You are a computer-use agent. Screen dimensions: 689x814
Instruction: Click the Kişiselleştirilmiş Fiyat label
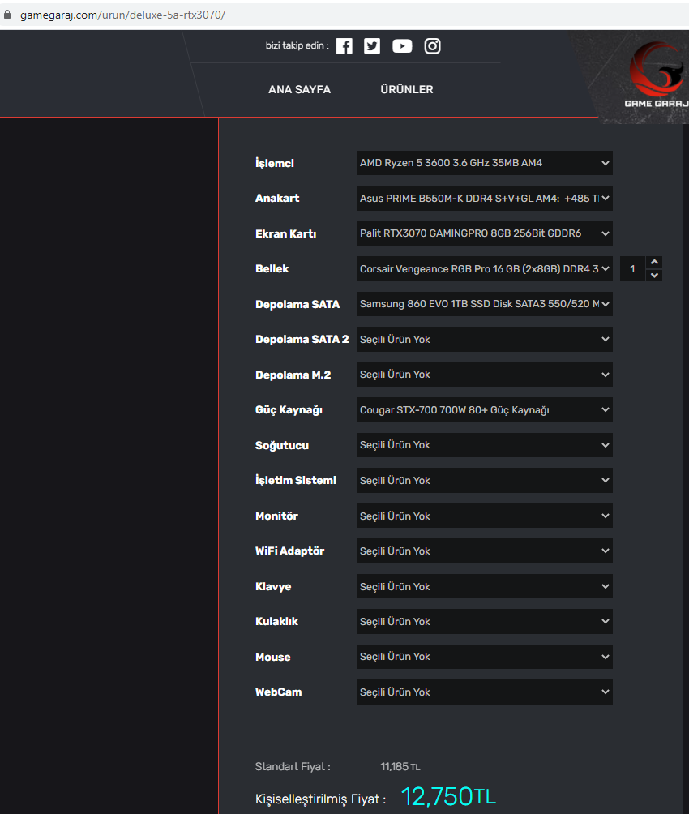pos(320,799)
